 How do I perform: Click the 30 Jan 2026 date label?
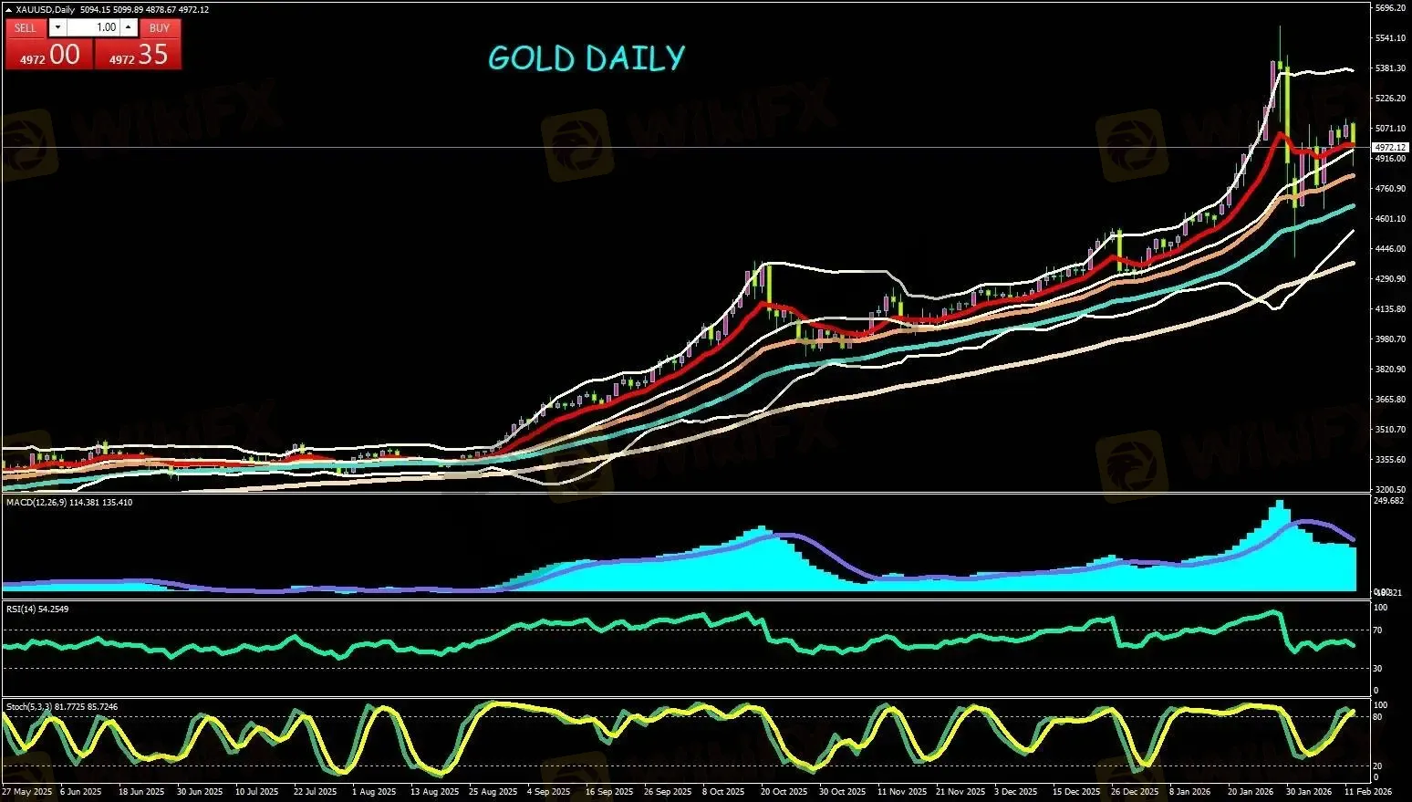[1310, 792]
